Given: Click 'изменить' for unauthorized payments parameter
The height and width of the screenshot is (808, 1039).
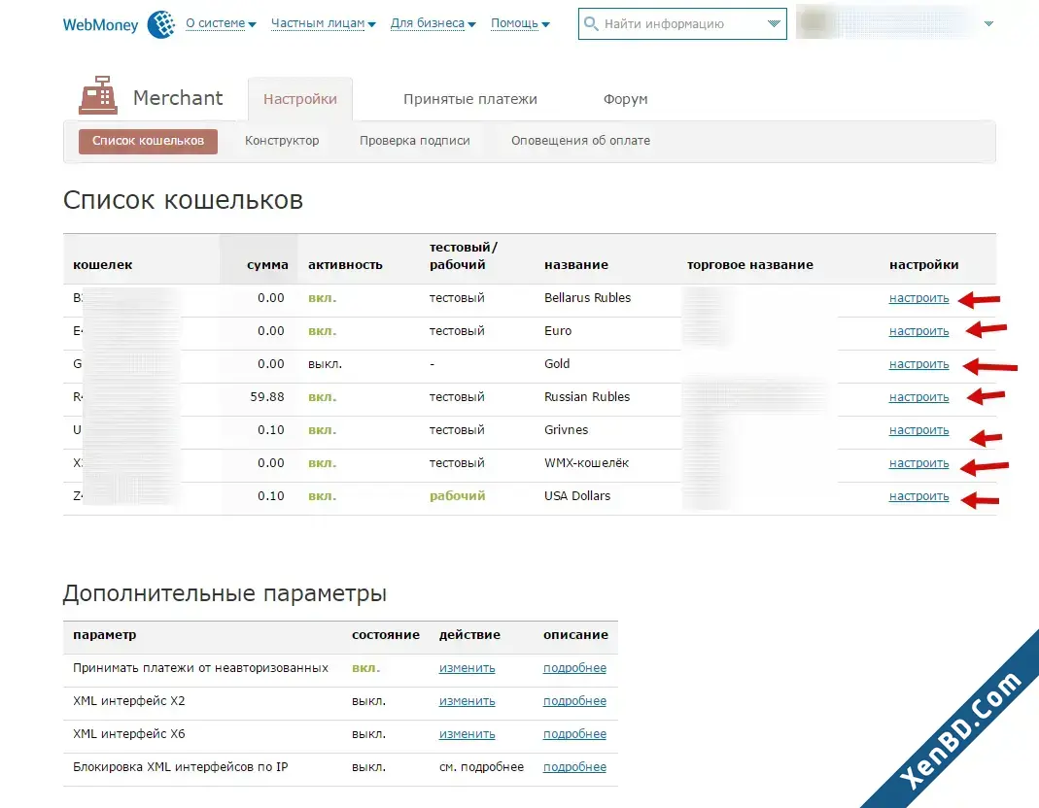Looking at the screenshot, I should pyautogui.click(x=467, y=669).
